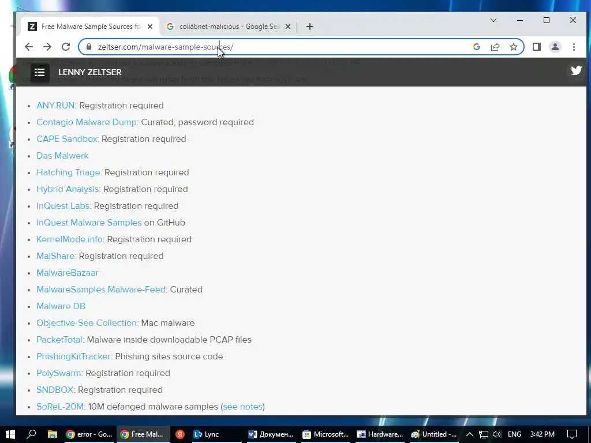
Task: Open the Hybrid Analysis link
Action: [x=68, y=189]
